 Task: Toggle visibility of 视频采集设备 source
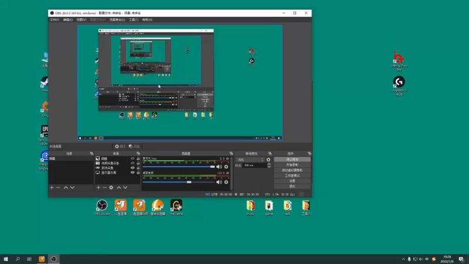132,163
